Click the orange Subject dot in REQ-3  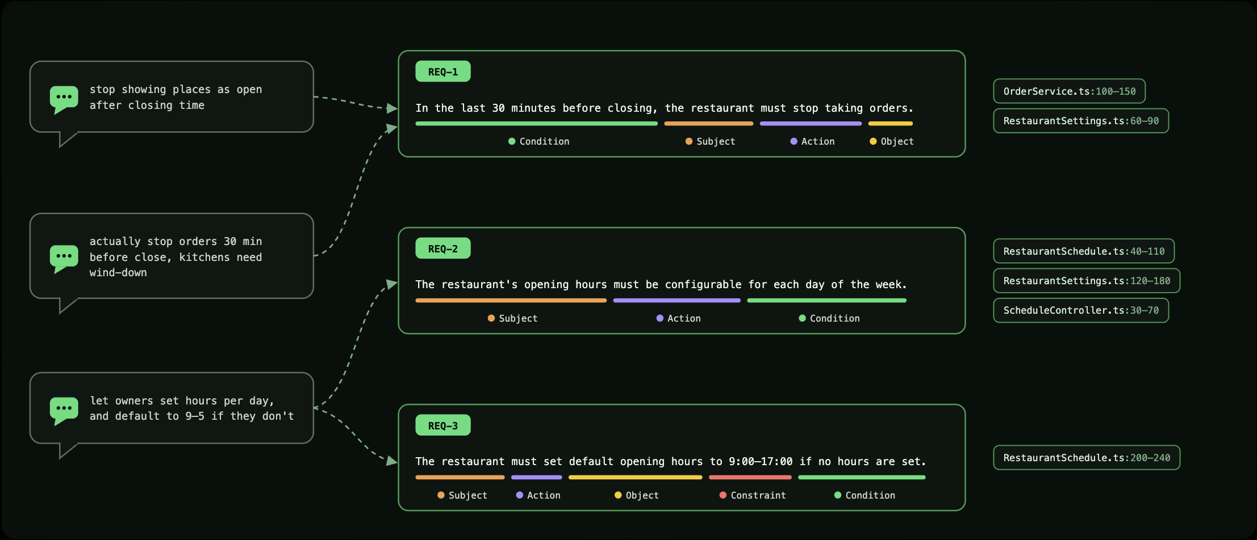point(441,495)
